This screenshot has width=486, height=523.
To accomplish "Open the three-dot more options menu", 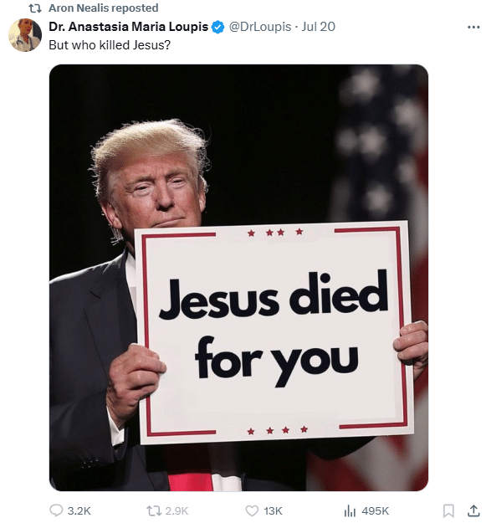I will pyautogui.click(x=473, y=27).
